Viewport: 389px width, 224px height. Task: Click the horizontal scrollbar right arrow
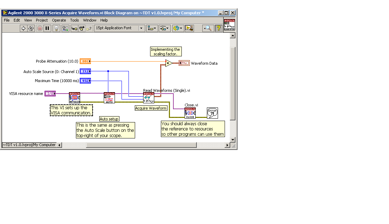point(227,145)
